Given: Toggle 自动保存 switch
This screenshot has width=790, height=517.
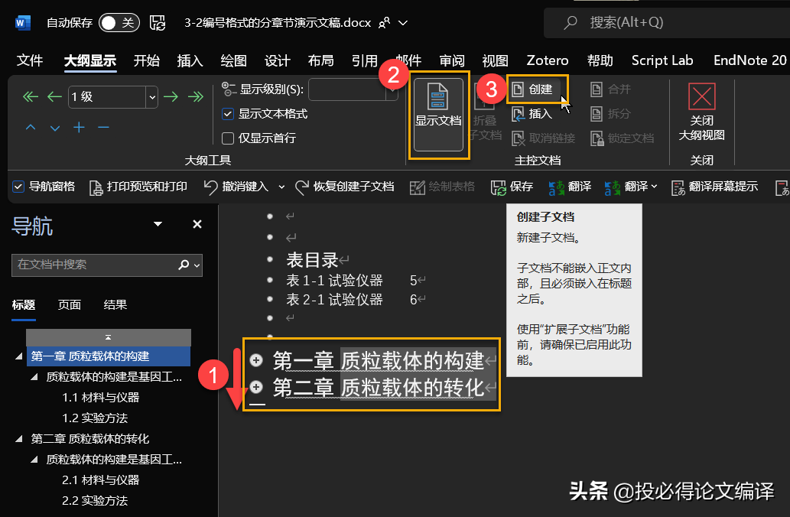Looking at the screenshot, I should click(x=119, y=23).
